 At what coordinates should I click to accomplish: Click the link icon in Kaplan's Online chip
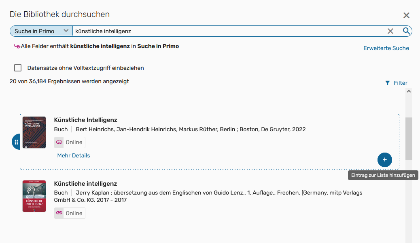coord(59,213)
